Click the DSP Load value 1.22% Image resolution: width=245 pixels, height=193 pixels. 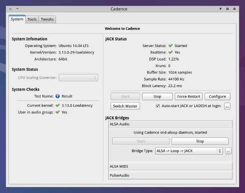pyautogui.click(x=174, y=59)
